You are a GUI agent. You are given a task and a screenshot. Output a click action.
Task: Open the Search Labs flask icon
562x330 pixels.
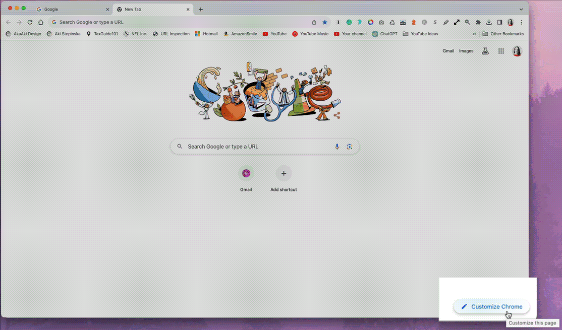(x=485, y=51)
